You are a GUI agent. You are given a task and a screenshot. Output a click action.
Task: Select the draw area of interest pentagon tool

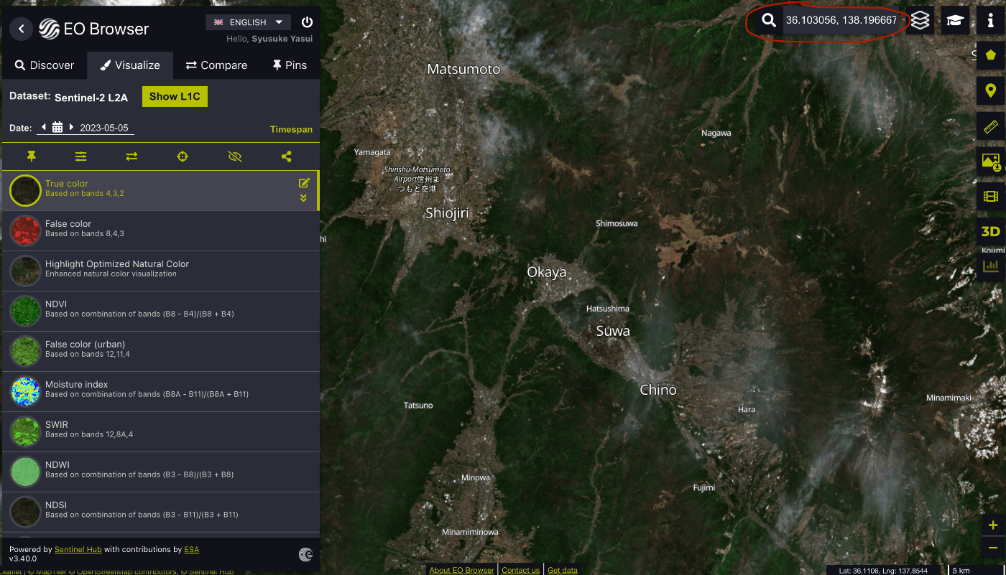coord(991,55)
